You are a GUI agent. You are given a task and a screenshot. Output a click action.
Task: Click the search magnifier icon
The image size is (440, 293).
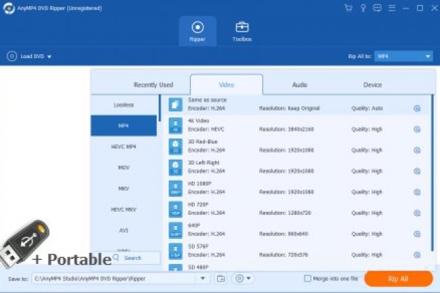[x=116, y=257]
